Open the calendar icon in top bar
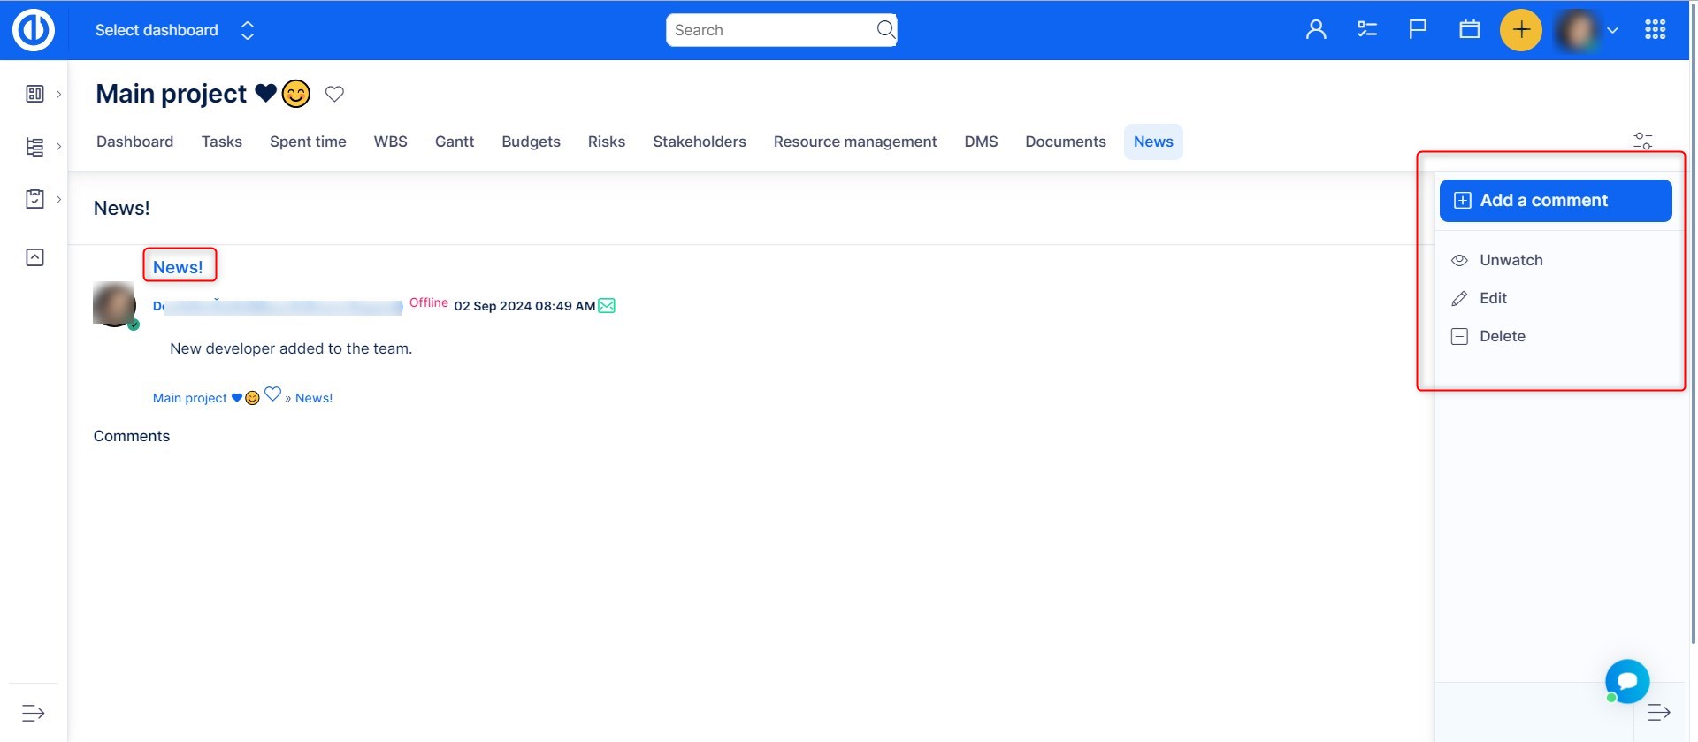 coord(1470,30)
